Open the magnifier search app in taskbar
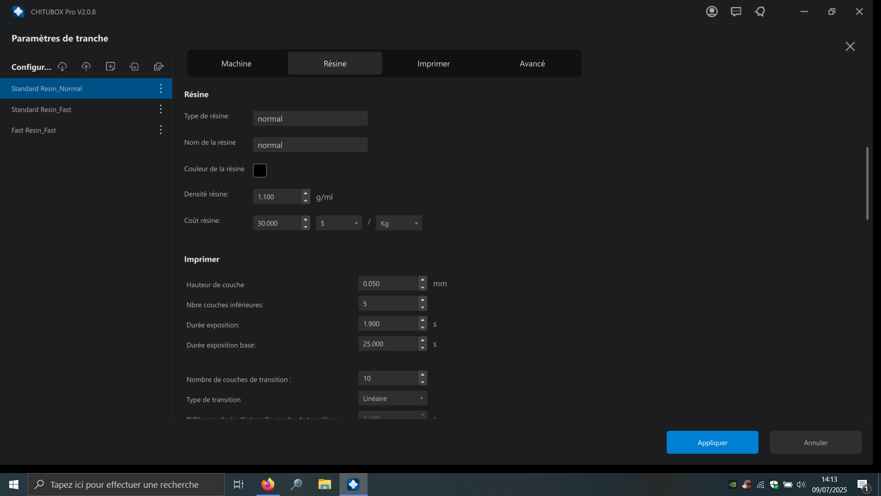Screen dimensions: 881x496 [x=296, y=485]
